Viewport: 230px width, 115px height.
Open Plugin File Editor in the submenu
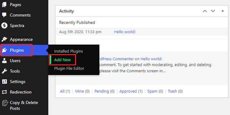(x=69, y=68)
